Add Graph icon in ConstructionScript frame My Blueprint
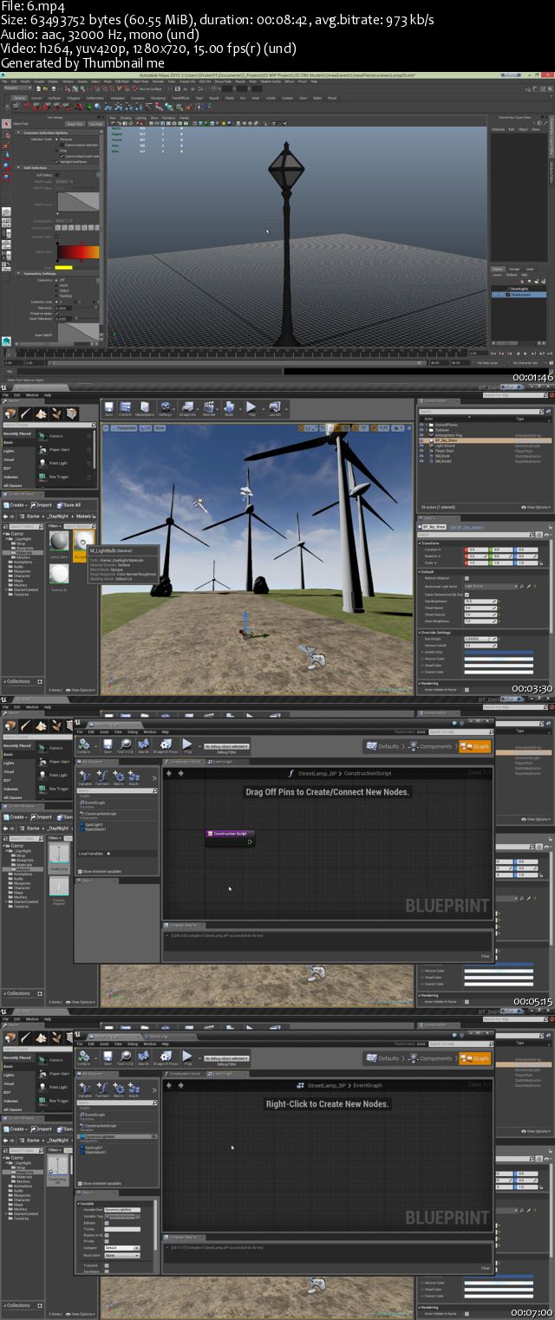The height and width of the screenshot is (1320, 555). [x=134, y=777]
